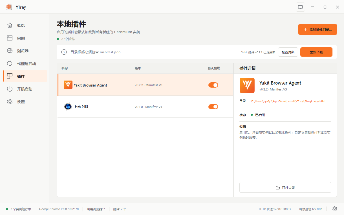Click 可用浏览器: 2 in status bar
The height and width of the screenshot is (215, 344).
[96, 209]
